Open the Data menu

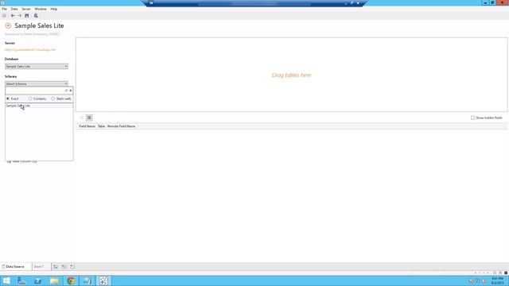pos(14,9)
